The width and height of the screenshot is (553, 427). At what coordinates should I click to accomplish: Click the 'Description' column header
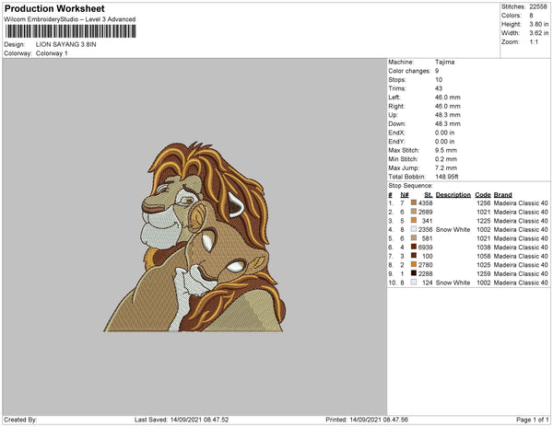(453, 195)
